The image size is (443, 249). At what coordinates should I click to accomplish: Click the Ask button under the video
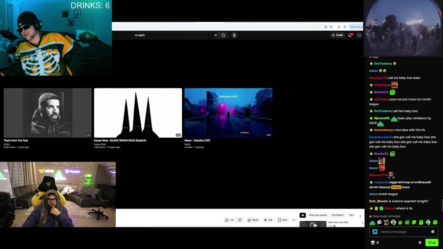pyautogui.click(x=268, y=220)
